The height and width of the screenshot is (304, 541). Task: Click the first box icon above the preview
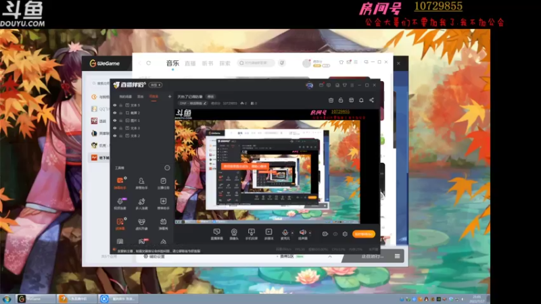(x=331, y=100)
